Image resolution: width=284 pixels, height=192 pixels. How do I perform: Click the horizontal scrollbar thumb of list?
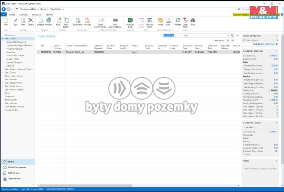pyautogui.click(x=86, y=185)
